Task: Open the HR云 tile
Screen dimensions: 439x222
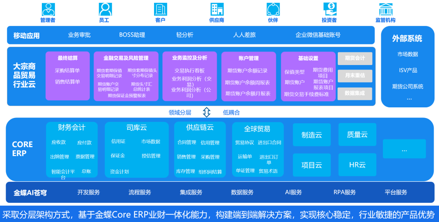Action: coord(357,165)
